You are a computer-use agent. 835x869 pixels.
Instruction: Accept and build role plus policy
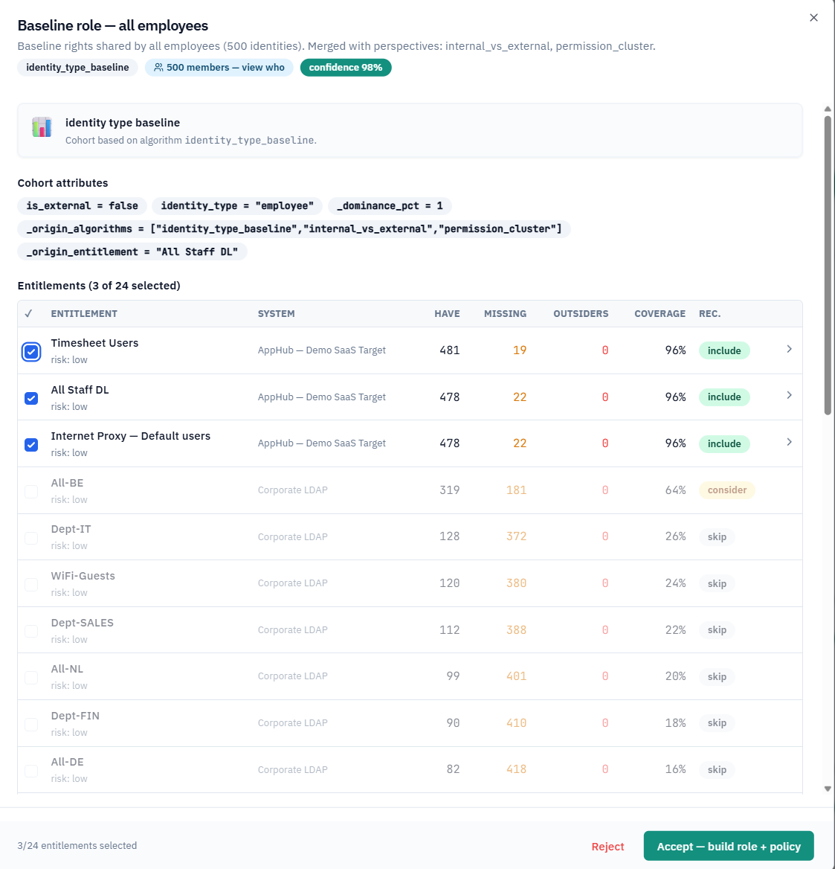click(729, 846)
